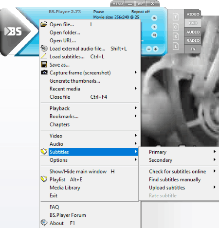Switch to DVD mode tab
219x228 pixels.
(x=193, y=23)
